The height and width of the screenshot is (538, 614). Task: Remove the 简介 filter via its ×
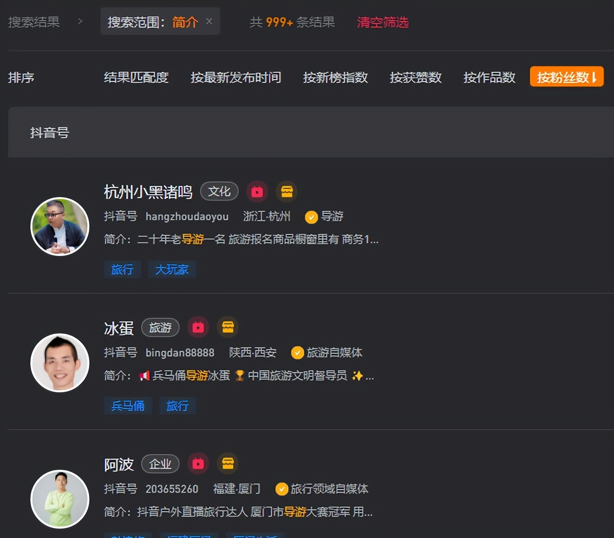(x=209, y=21)
